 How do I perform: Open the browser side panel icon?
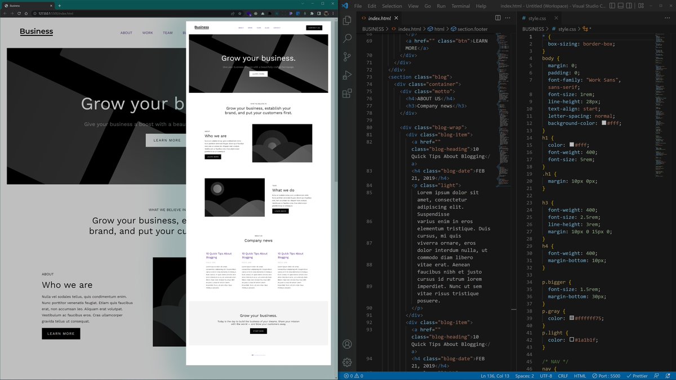point(319,14)
